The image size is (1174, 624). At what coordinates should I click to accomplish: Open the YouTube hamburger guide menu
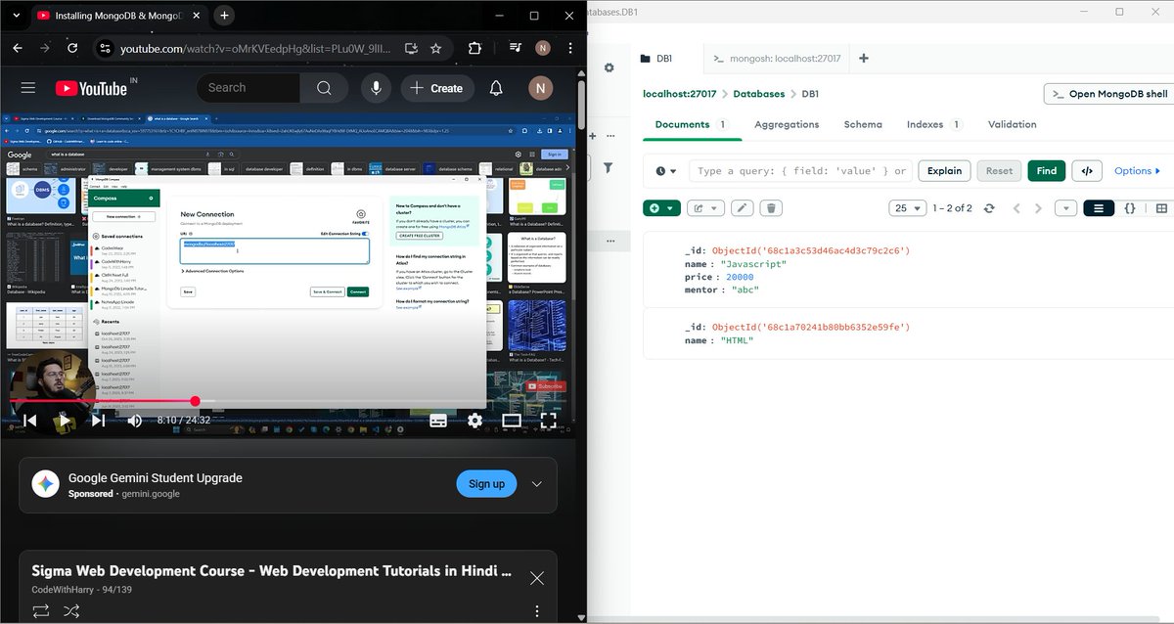(28, 88)
